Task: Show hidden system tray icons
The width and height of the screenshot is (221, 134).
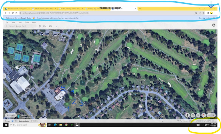Action: coord(203,125)
